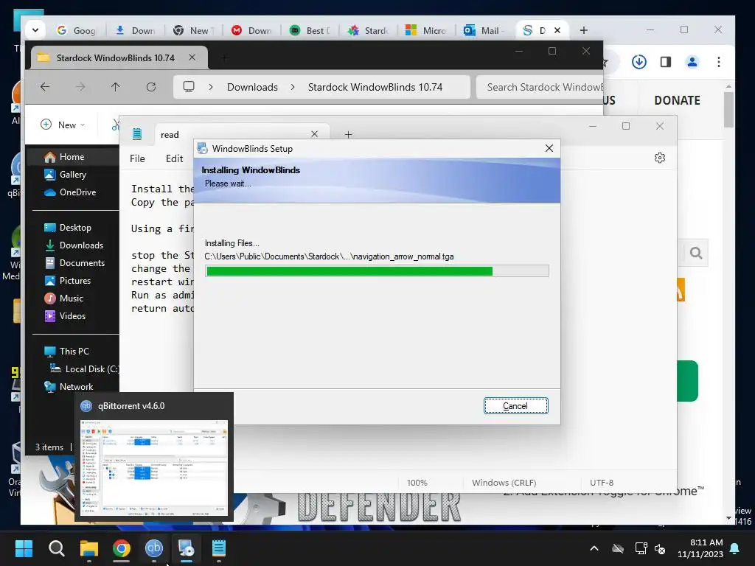Open Chrome three-dot menu
Viewport: 755px width, 566px height.
718,62
